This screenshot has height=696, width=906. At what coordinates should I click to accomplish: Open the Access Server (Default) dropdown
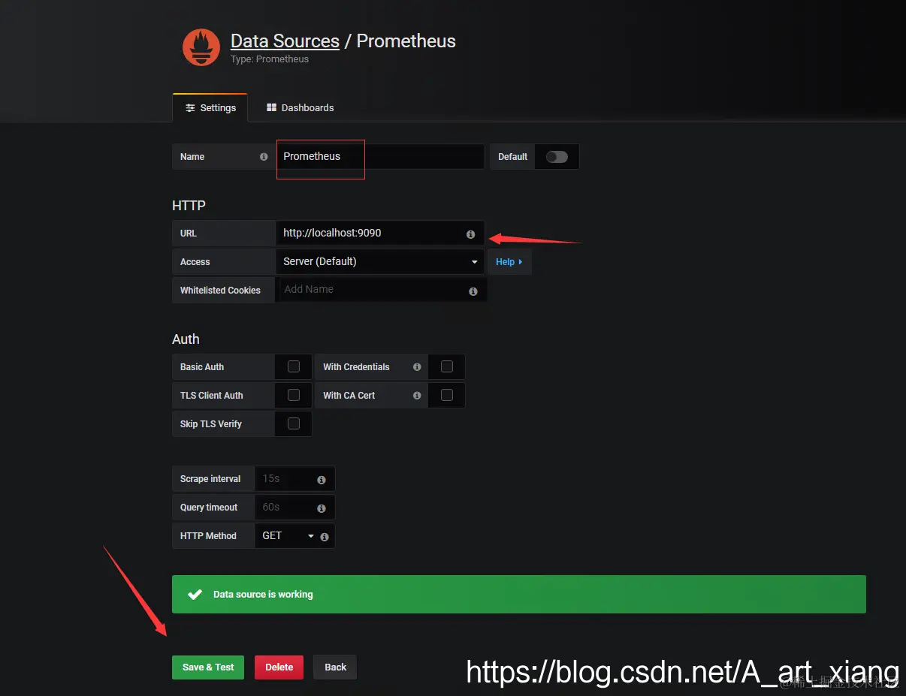pos(380,262)
